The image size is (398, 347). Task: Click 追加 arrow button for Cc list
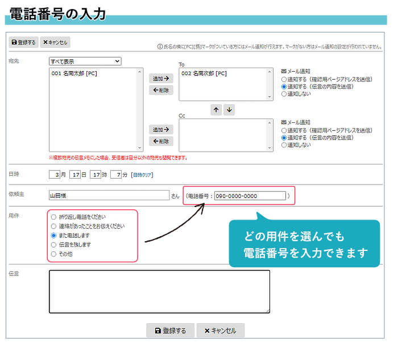tap(161, 130)
